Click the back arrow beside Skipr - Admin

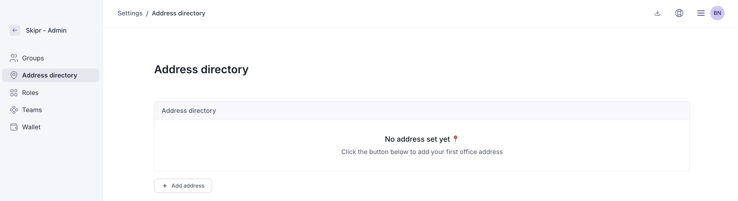pos(15,30)
